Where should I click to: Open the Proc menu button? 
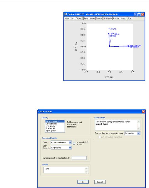(x=72, y=18)
